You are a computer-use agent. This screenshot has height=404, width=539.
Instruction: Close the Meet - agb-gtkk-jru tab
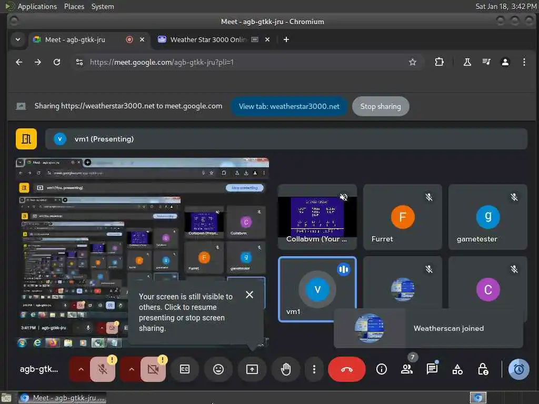pos(142,39)
